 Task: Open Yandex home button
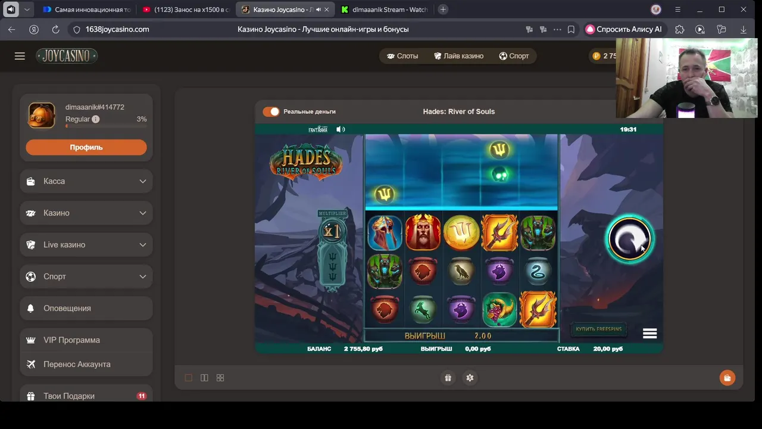pyautogui.click(x=34, y=29)
